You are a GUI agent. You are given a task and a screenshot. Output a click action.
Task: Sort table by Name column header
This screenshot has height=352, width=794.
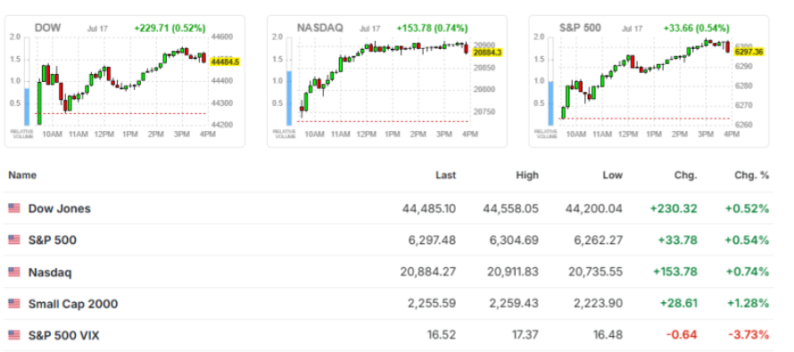[x=22, y=176]
